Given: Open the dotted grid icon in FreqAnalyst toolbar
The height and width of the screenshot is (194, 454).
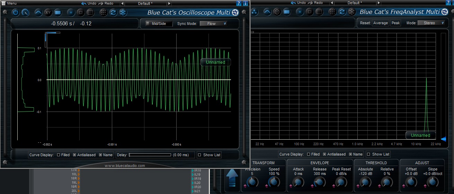Looking at the screenshot, I should coord(332,12).
